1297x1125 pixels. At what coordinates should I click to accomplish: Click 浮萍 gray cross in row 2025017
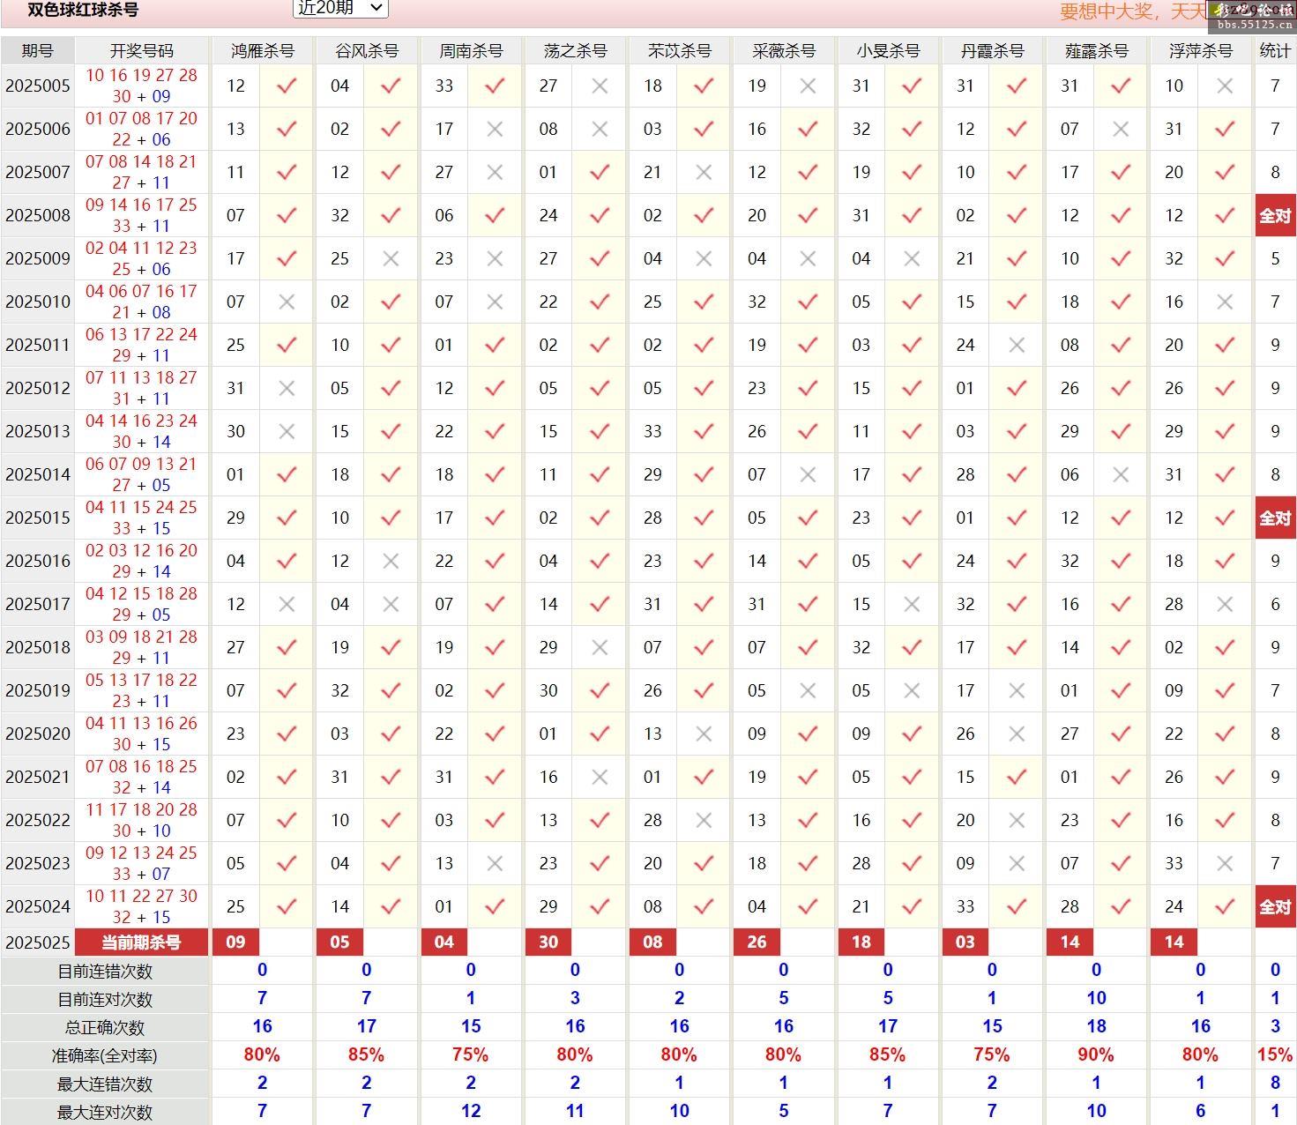coord(1225,604)
